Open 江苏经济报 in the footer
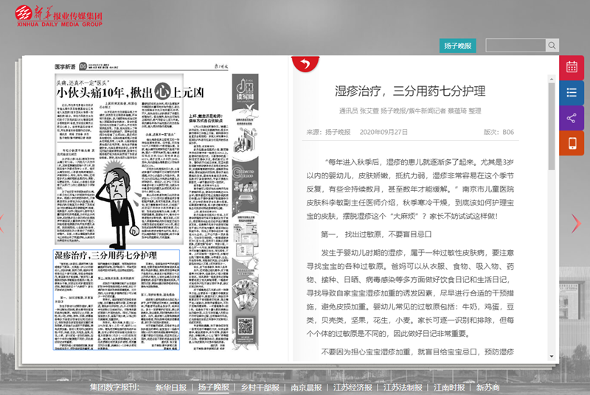This screenshot has height=395, width=590. click(x=353, y=388)
